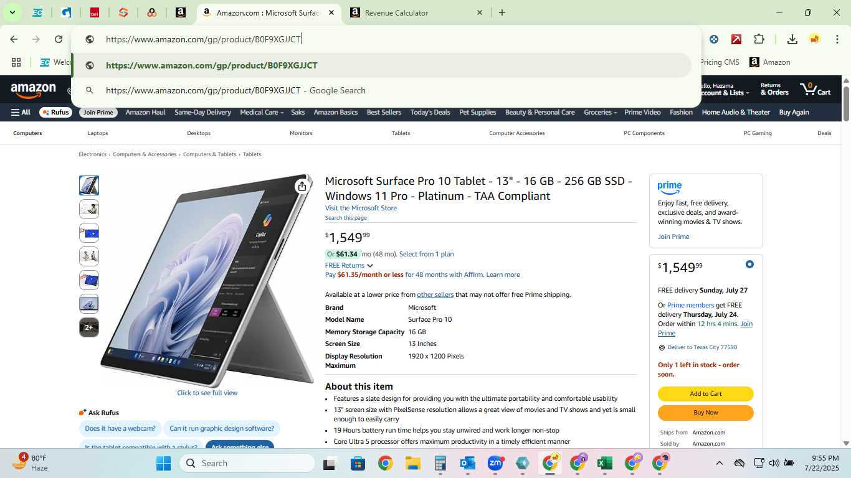Change Deliver to Texas City 77590
851x478 pixels.
coord(701,348)
